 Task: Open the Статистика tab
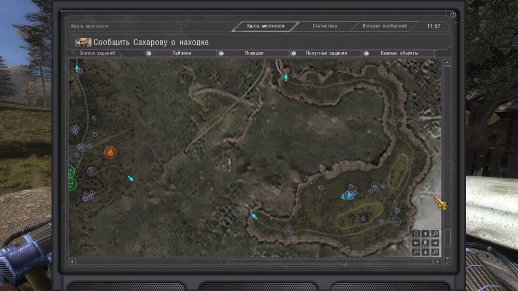(325, 26)
